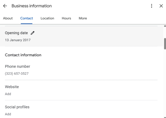Screen dimensions: 166x118
Task: Click the Social profiles label
Action: (x=17, y=107)
